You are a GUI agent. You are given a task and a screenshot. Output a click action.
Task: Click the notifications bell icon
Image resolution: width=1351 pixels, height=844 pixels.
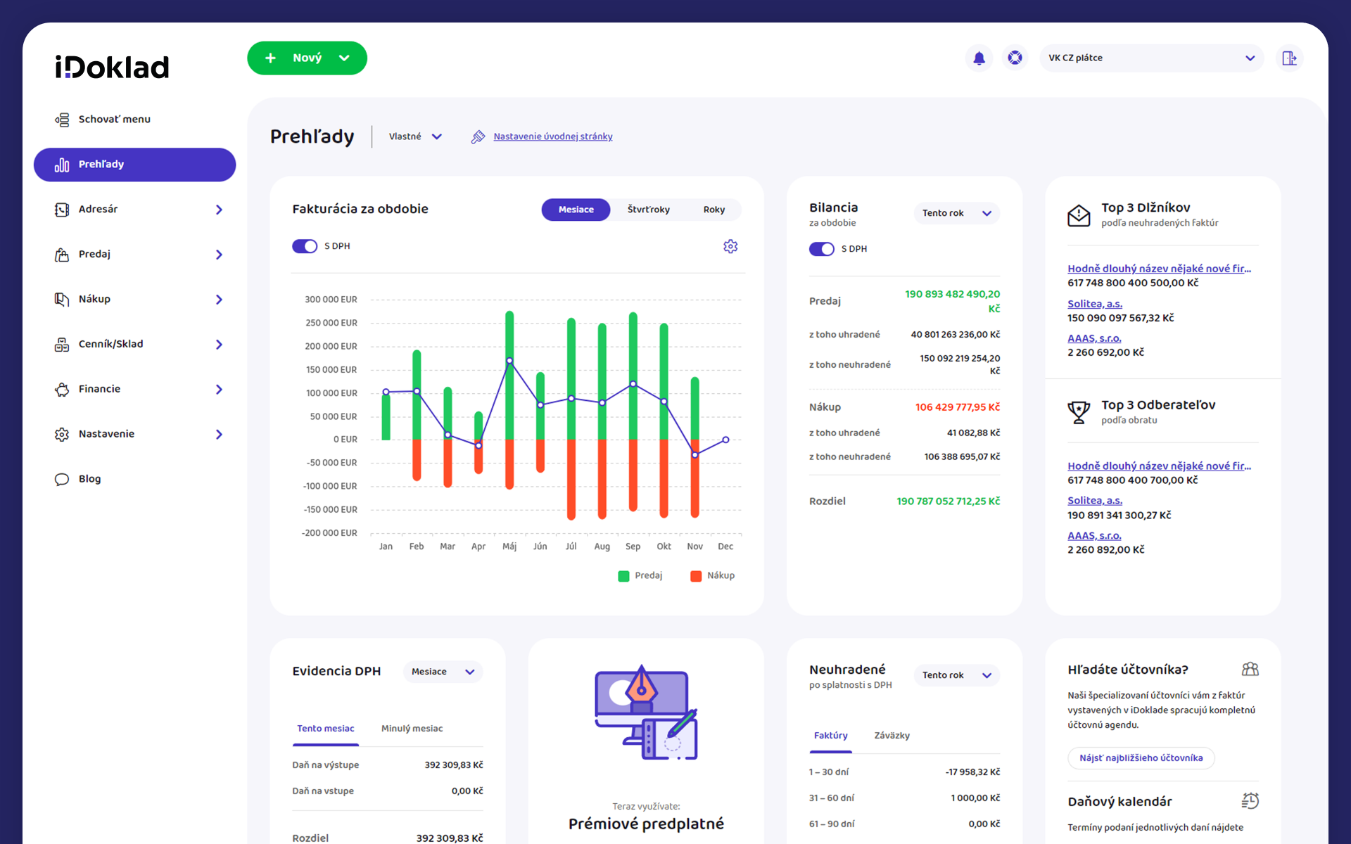tap(979, 58)
